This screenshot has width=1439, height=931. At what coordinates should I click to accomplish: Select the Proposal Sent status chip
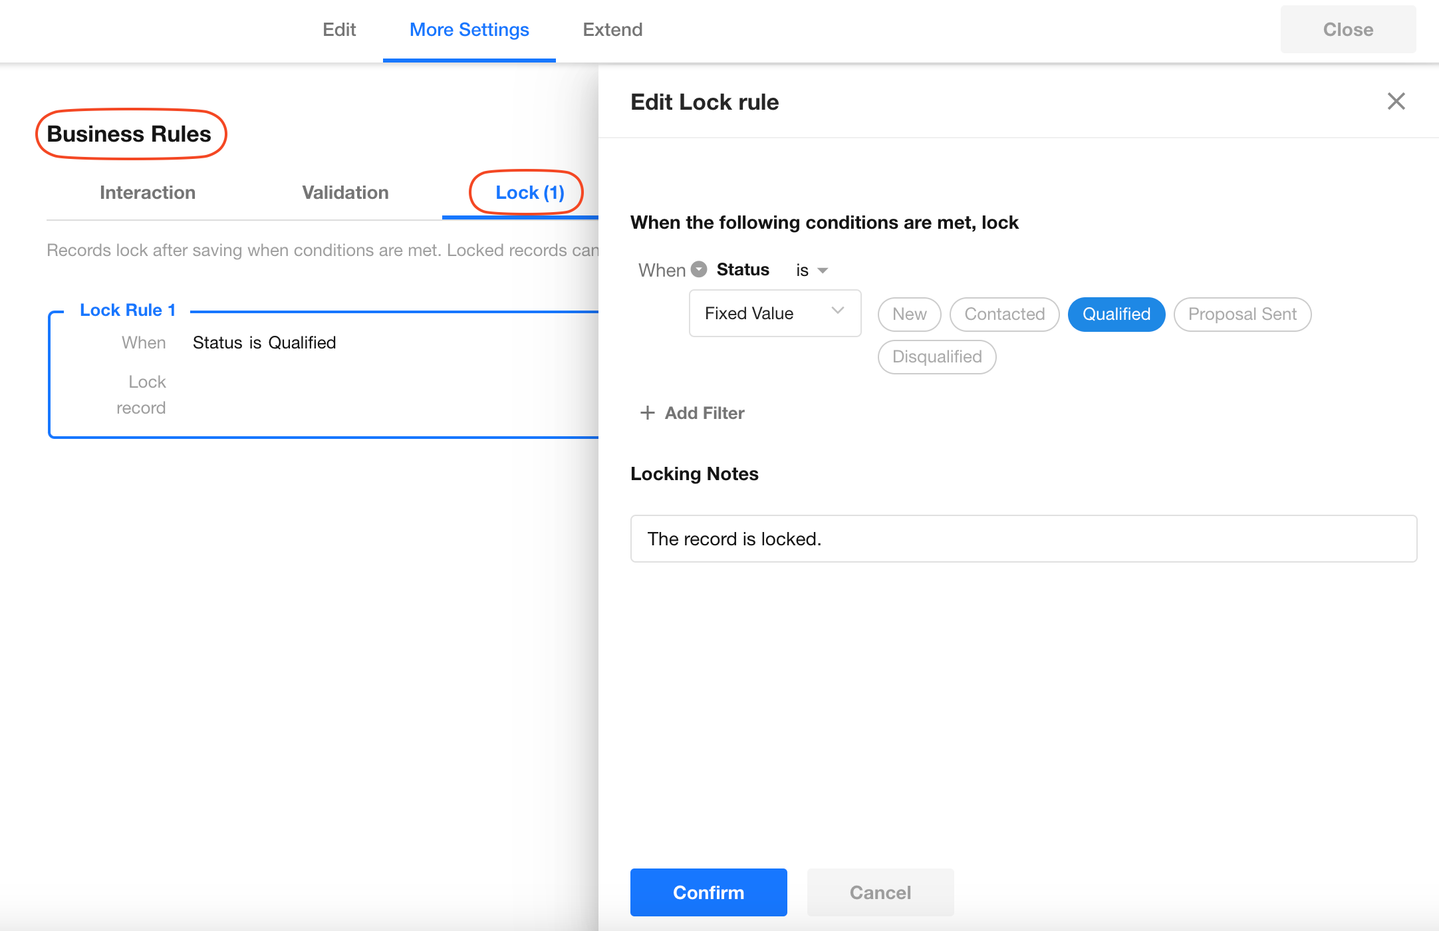coord(1242,314)
